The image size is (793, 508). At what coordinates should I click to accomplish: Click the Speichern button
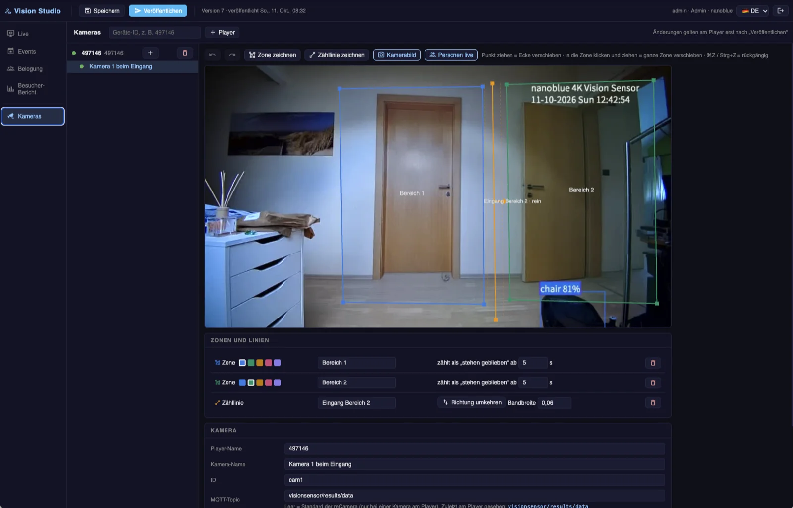(102, 11)
